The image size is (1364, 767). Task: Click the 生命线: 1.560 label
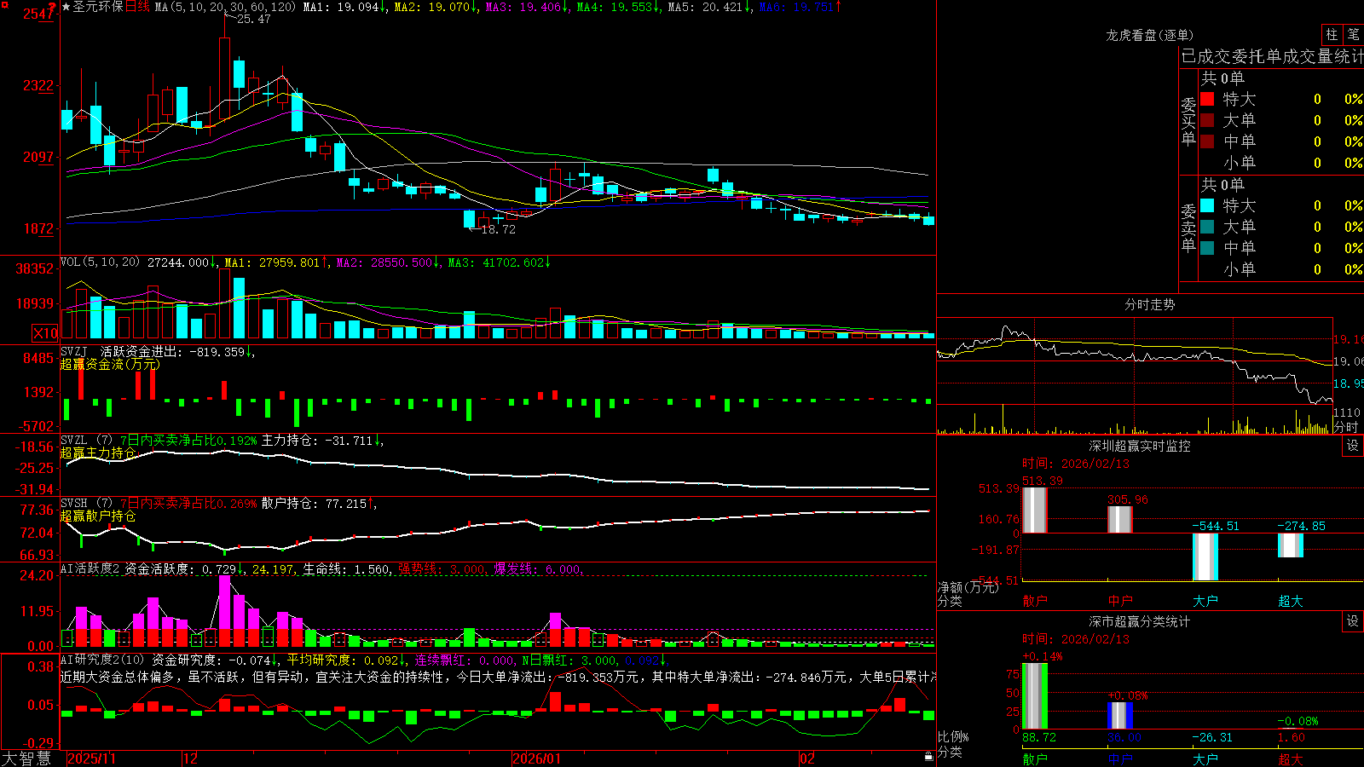point(347,568)
